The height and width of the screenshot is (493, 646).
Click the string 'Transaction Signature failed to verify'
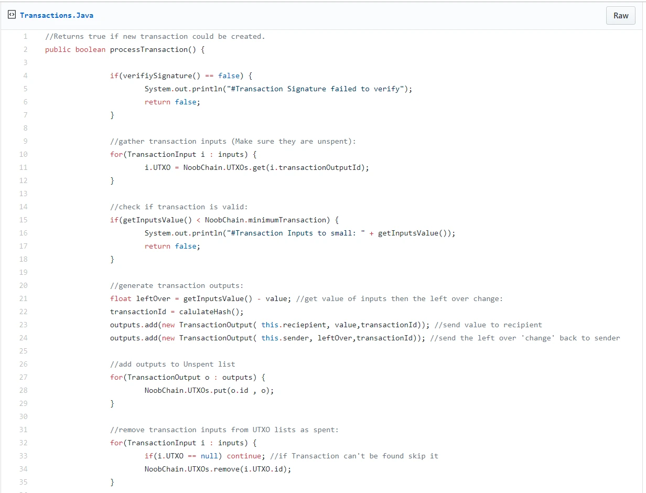316,89
